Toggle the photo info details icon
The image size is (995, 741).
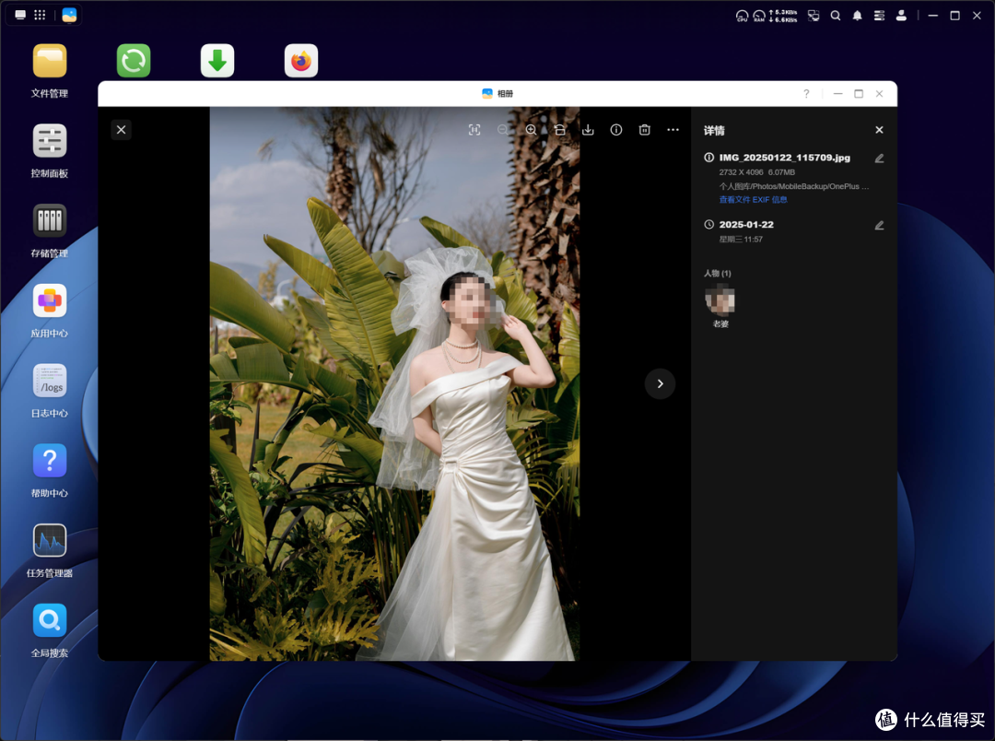tap(616, 130)
